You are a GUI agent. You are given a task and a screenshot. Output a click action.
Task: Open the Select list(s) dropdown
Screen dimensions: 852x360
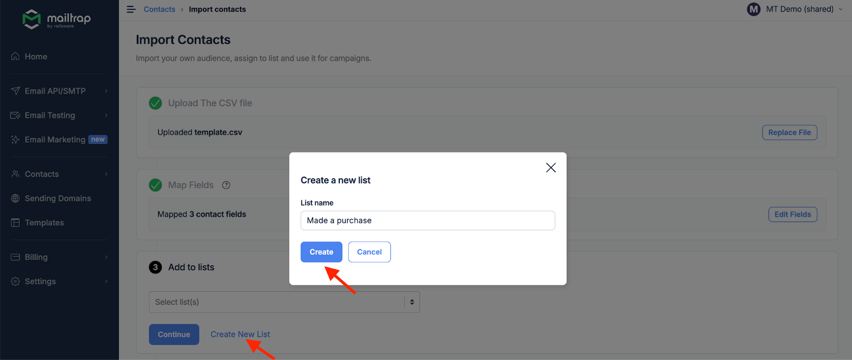tap(284, 302)
